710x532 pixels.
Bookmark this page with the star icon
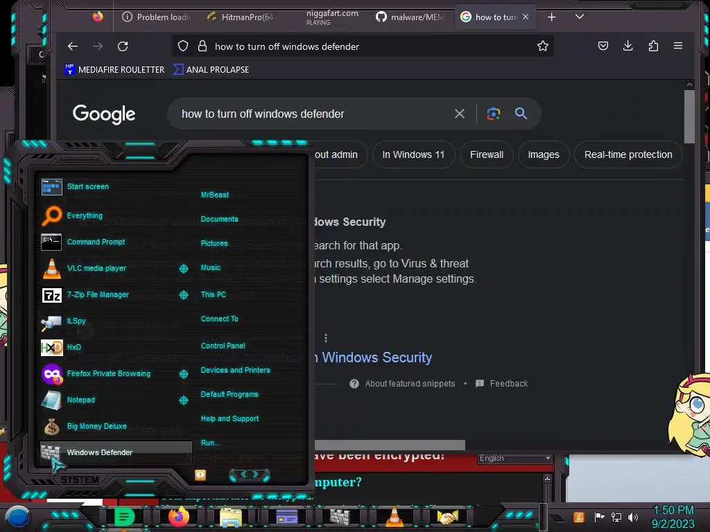(x=542, y=46)
